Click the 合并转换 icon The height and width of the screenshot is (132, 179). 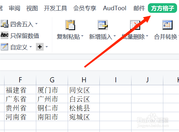(167, 25)
